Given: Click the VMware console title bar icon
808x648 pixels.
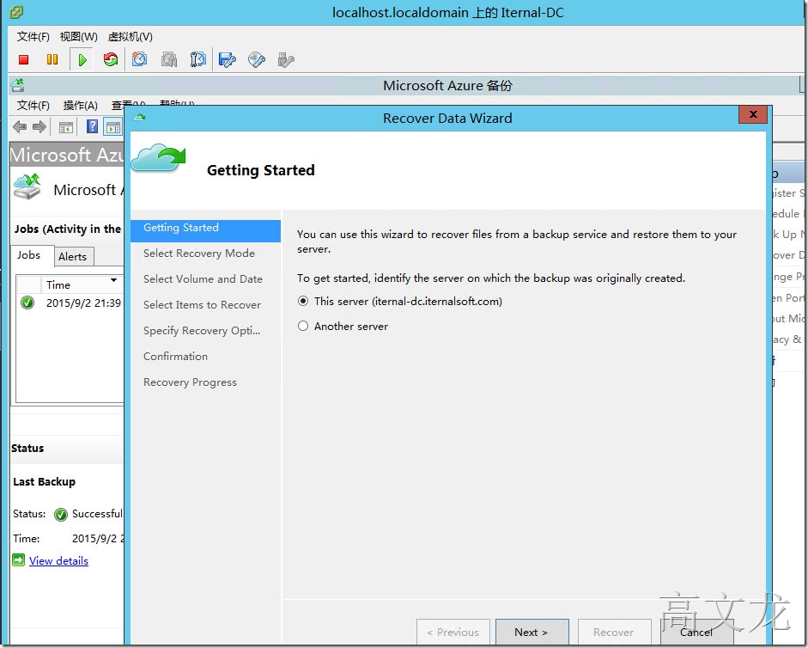Looking at the screenshot, I should pyautogui.click(x=17, y=11).
